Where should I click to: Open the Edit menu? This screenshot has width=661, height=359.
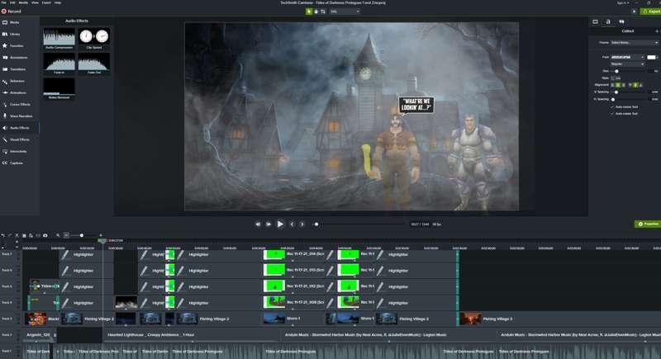point(12,2)
